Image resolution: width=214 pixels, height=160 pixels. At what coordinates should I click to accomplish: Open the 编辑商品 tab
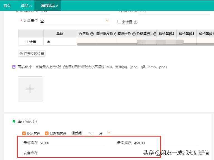pyautogui.click(x=48, y=6)
